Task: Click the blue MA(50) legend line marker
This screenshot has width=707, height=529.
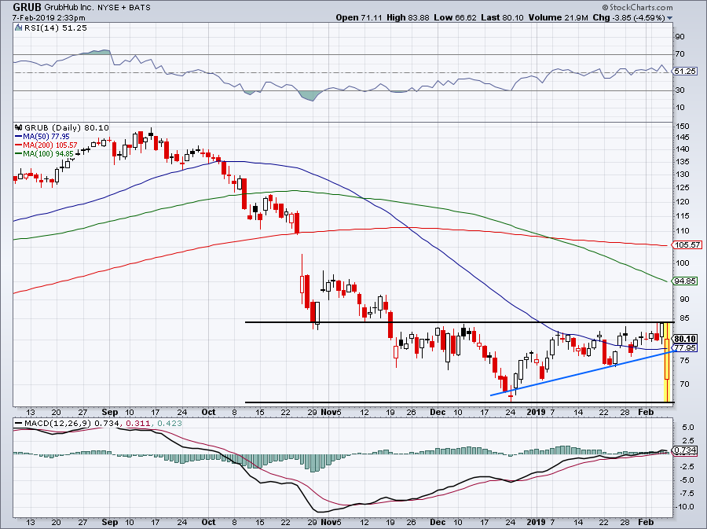Action: click(19, 137)
